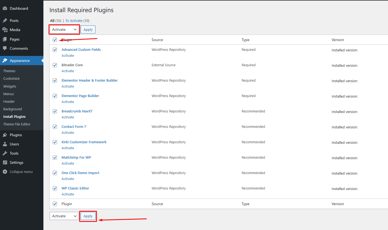This screenshot has width=388, height=230.
Task: Click the Tools wrench icon
Action: [x=5, y=153]
